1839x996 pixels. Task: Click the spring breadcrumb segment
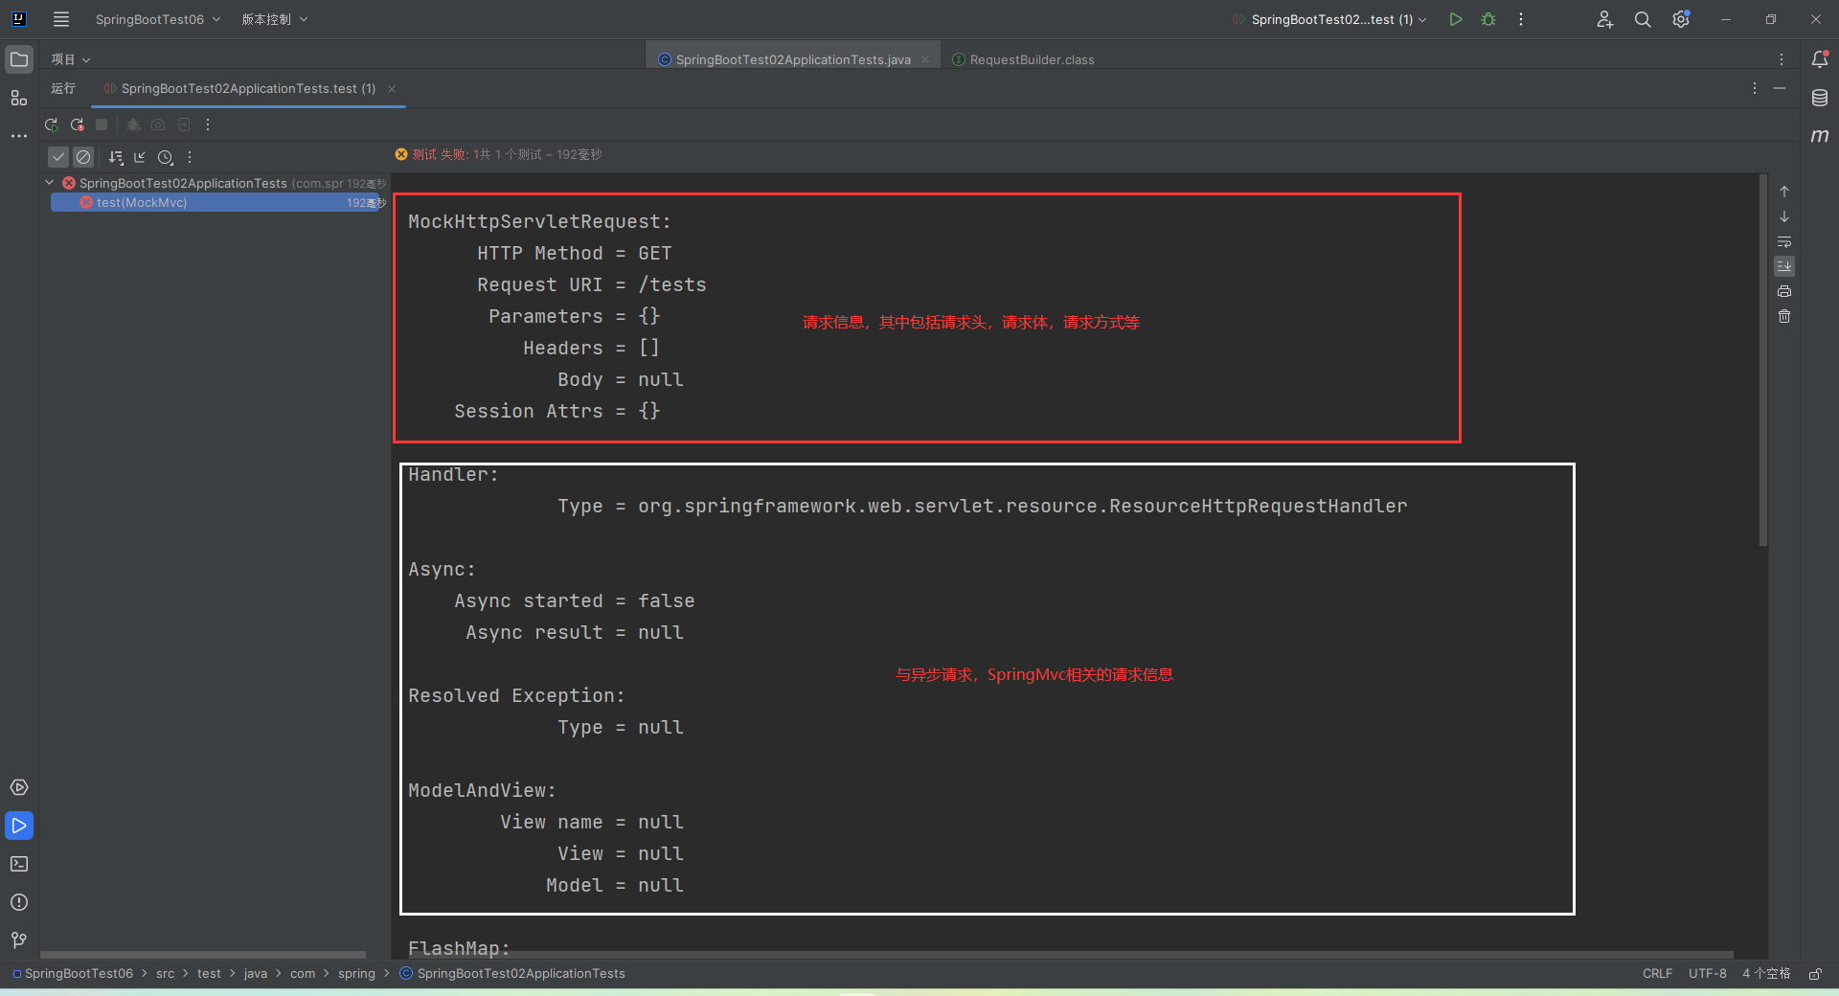356,973
